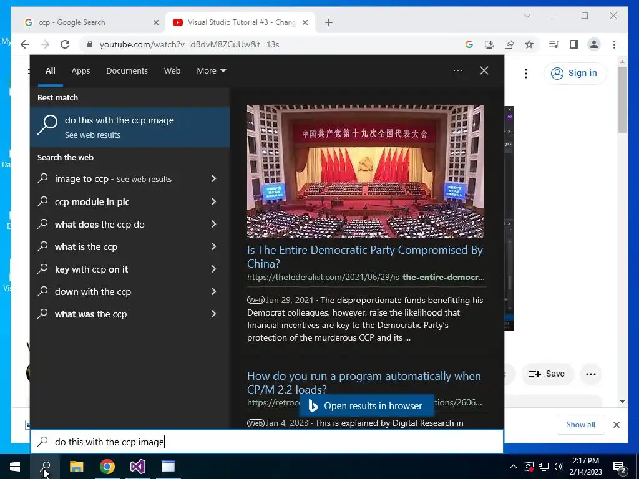Click the volume speaker tray icon
The image size is (639, 479).
[x=558, y=467]
